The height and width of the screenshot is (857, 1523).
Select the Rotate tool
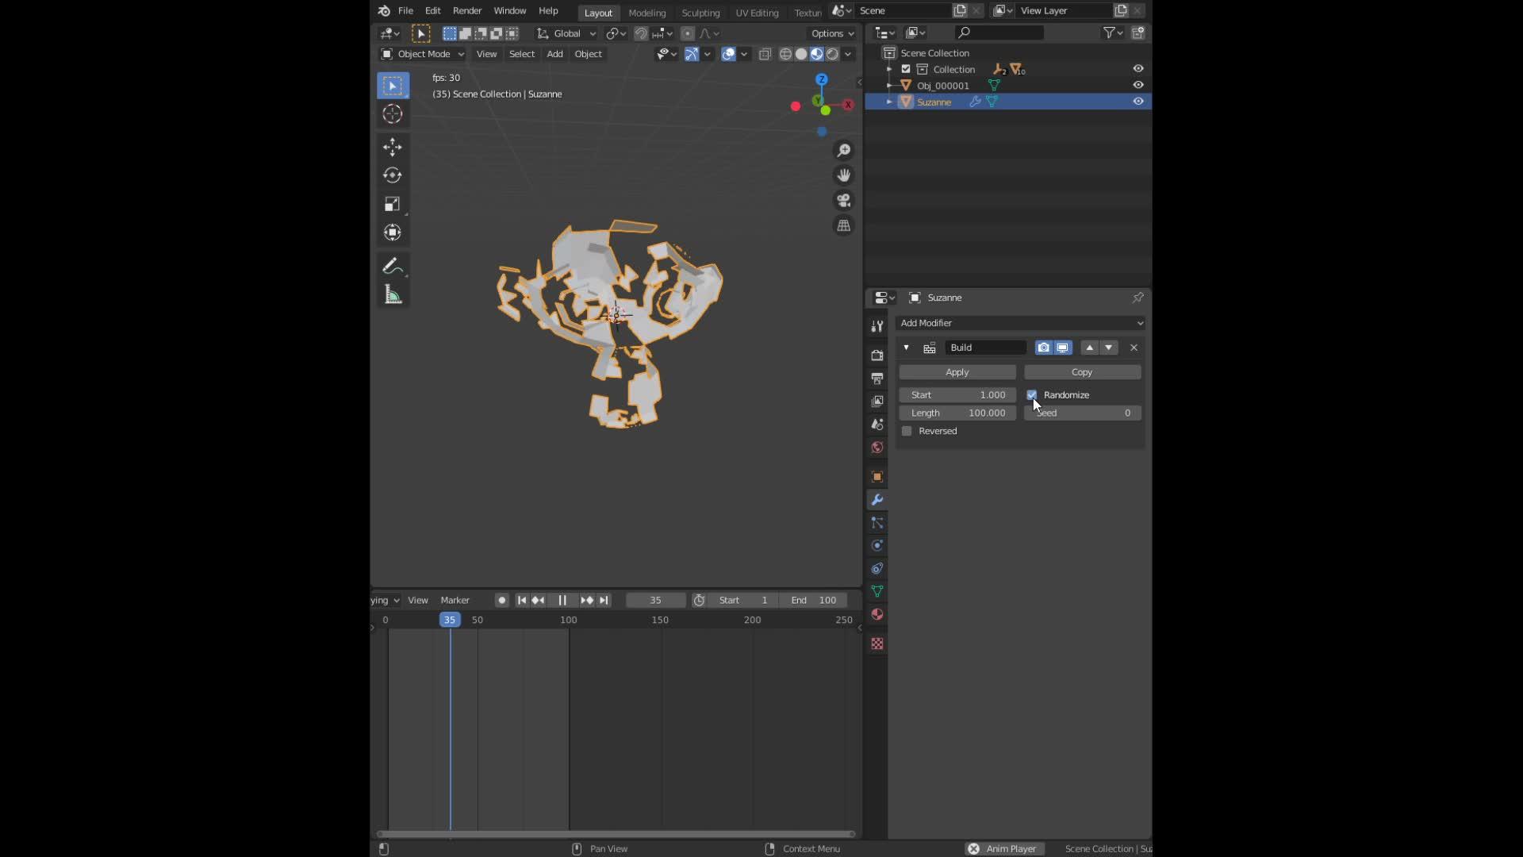(393, 175)
